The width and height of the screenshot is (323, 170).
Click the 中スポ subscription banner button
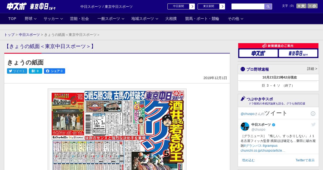point(258,53)
